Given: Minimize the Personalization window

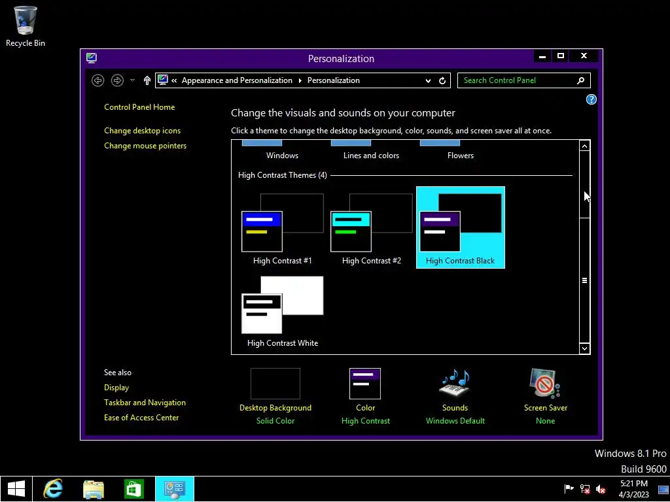Looking at the screenshot, I should [542, 56].
